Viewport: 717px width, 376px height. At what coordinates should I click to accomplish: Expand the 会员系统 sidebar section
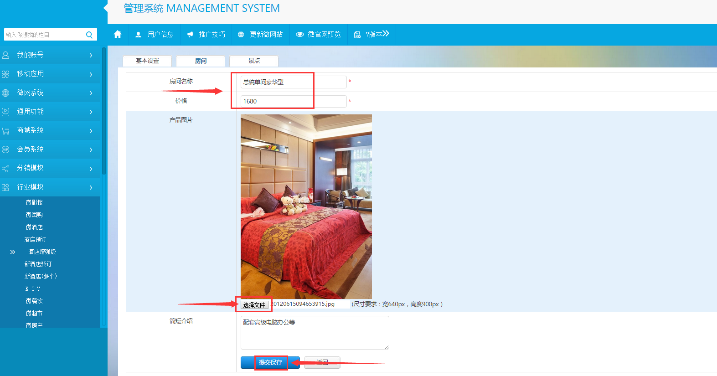point(50,149)
